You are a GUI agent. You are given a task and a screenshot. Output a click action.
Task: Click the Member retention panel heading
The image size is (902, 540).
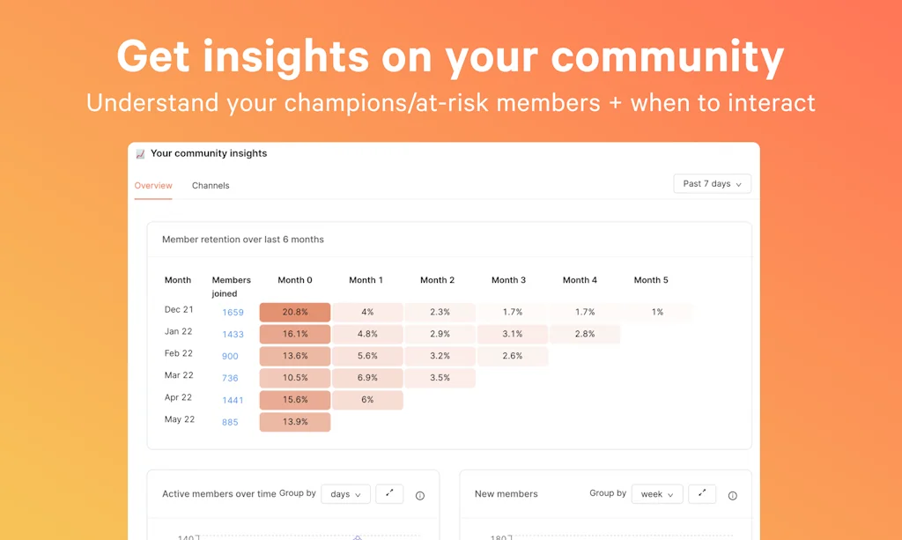(242, 239)
